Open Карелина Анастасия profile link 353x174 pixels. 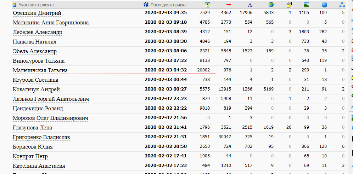click(x=39, y=166)
